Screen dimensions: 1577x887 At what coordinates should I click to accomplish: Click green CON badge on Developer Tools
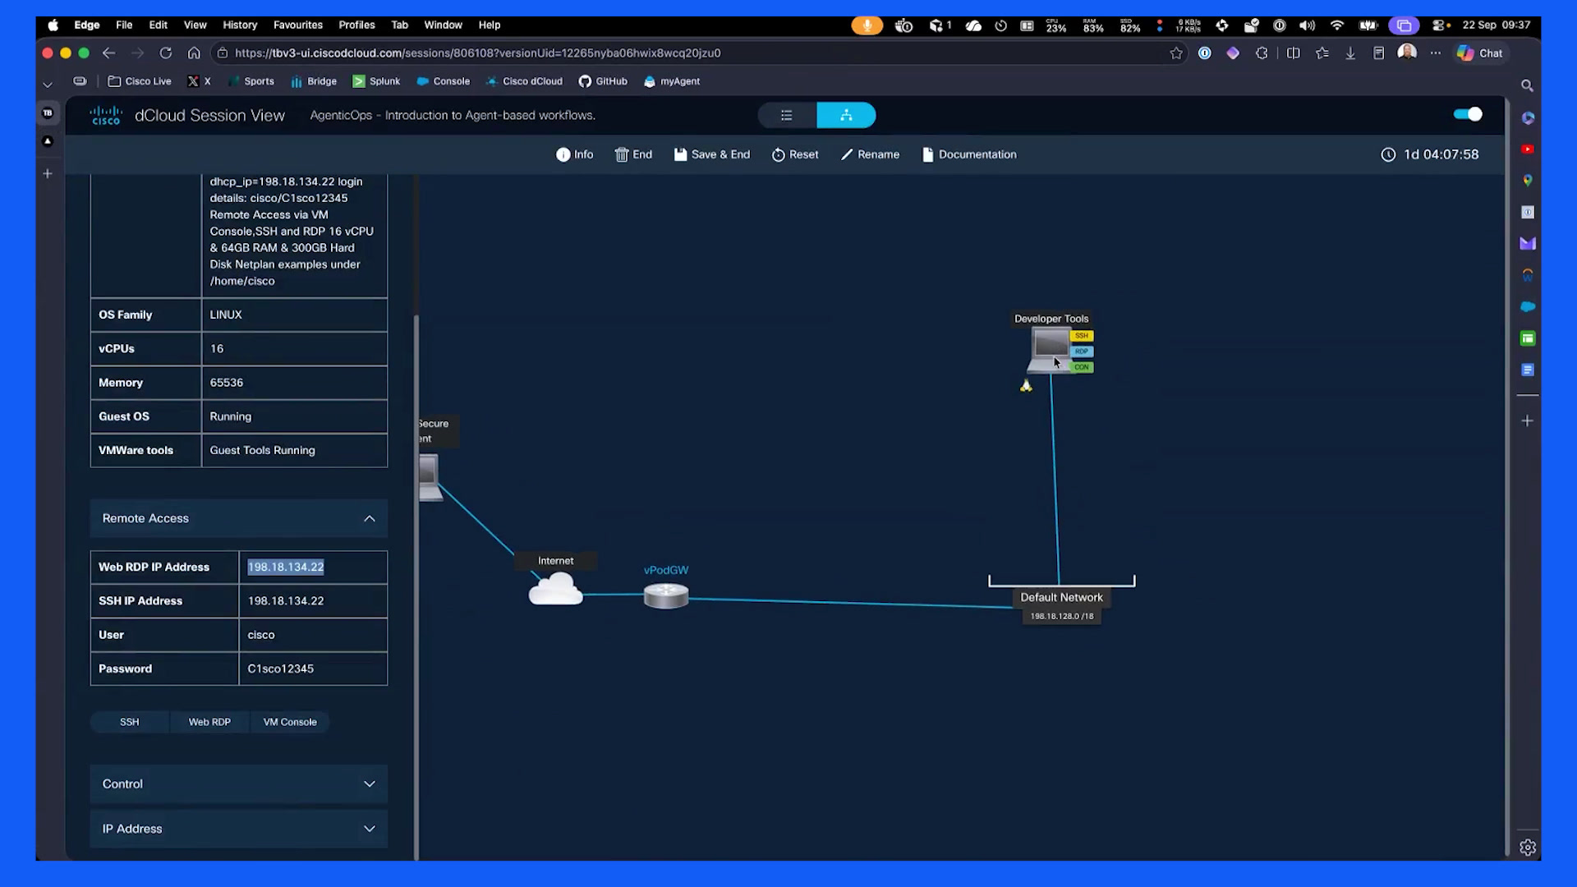1082,367
